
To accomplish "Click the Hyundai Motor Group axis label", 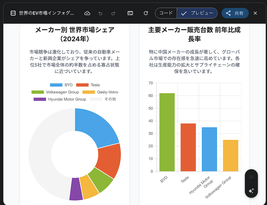I will (x=201, y=185).
